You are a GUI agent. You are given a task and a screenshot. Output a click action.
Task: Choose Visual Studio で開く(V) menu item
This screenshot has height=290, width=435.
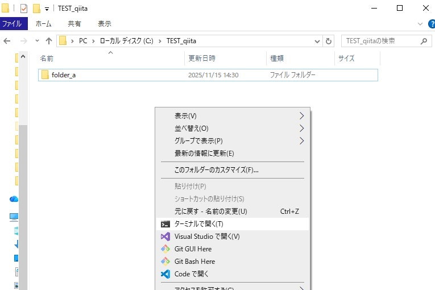[x=233, y=237]
